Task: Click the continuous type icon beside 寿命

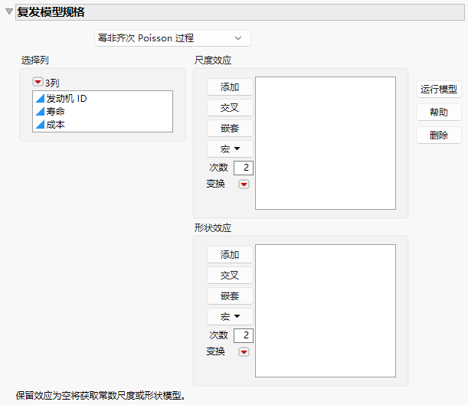Action: pos(40,112)
